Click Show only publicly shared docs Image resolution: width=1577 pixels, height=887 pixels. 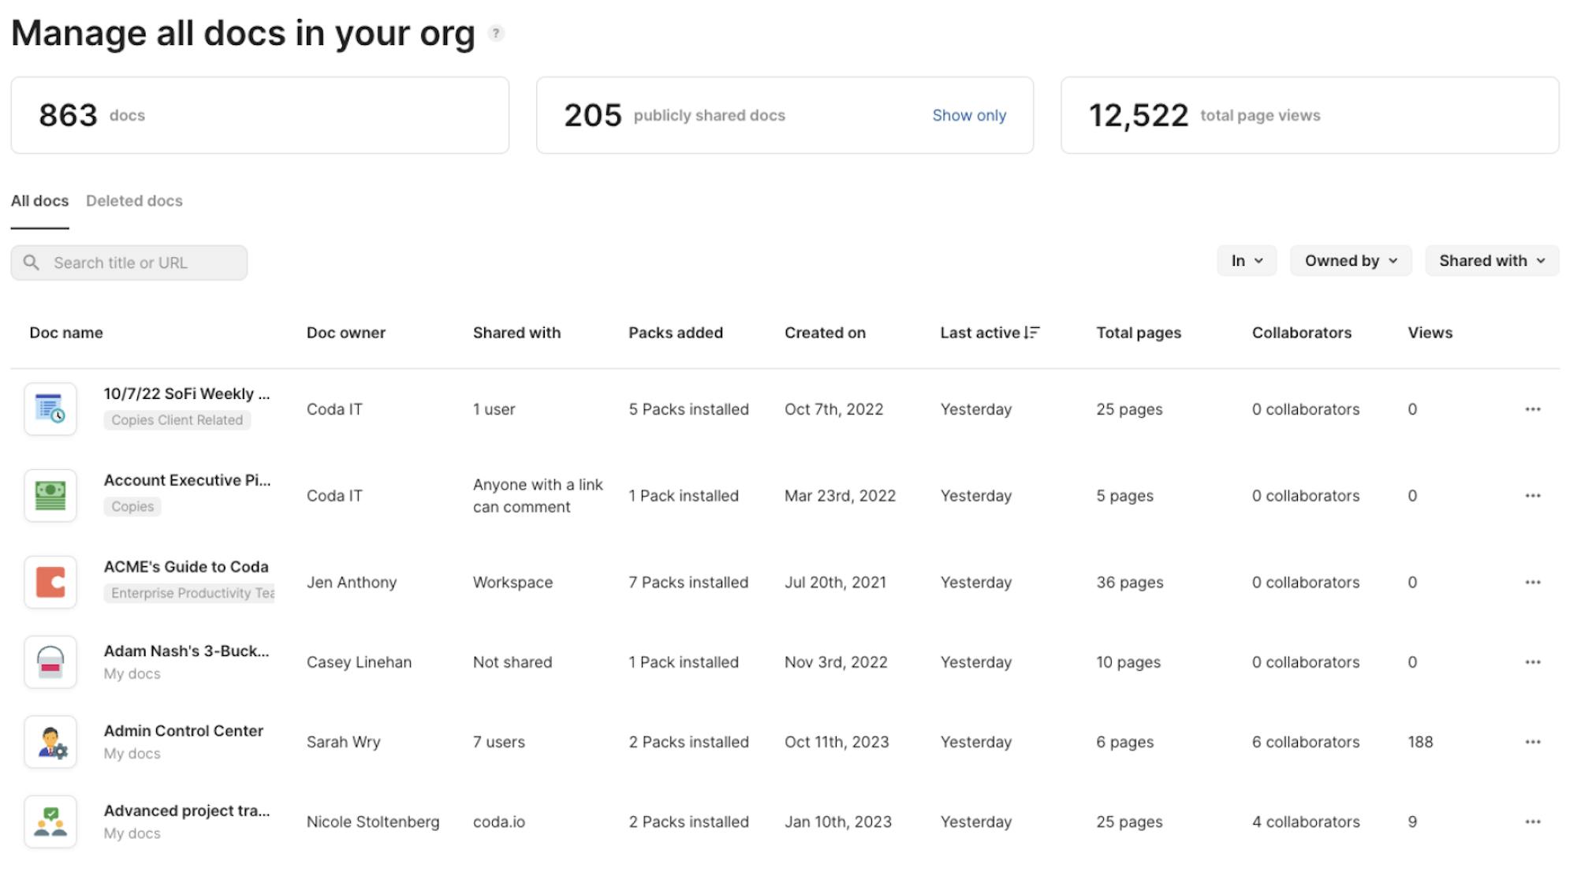tap(968, 115)
